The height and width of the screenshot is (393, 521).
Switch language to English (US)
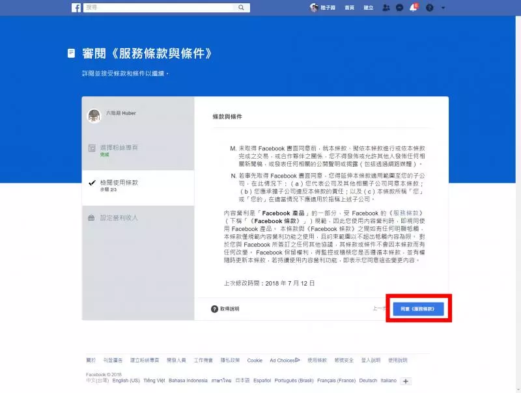tap(126, 381)
